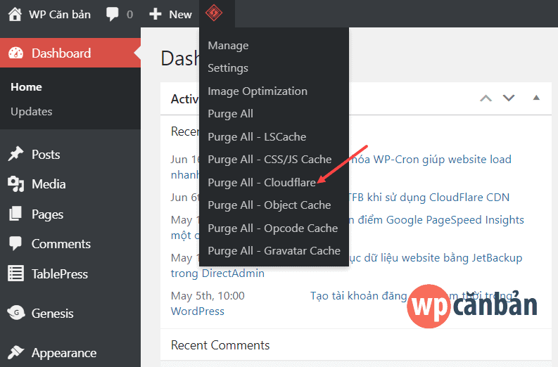
Task: Open the Genesis menu label
Action: pos(52,314)
